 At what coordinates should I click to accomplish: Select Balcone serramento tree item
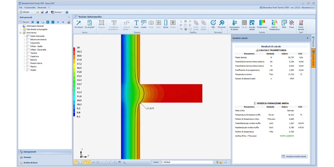tap(38, 40)
